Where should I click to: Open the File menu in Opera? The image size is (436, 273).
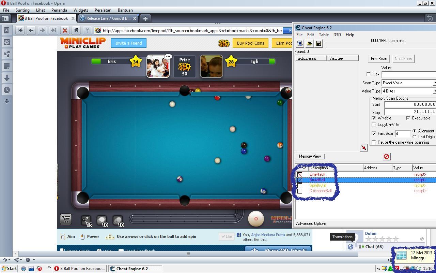pos(6,10)
